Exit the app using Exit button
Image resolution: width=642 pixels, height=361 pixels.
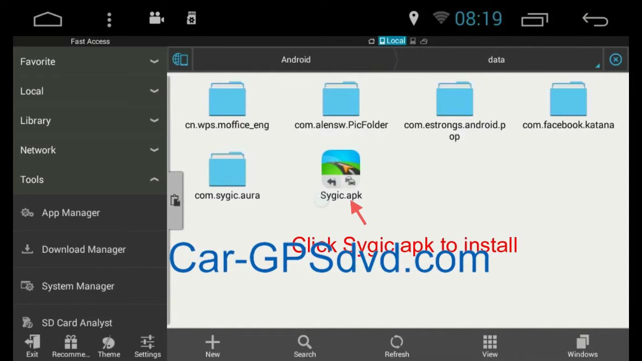pyautogui.click(x=32, y=346)
